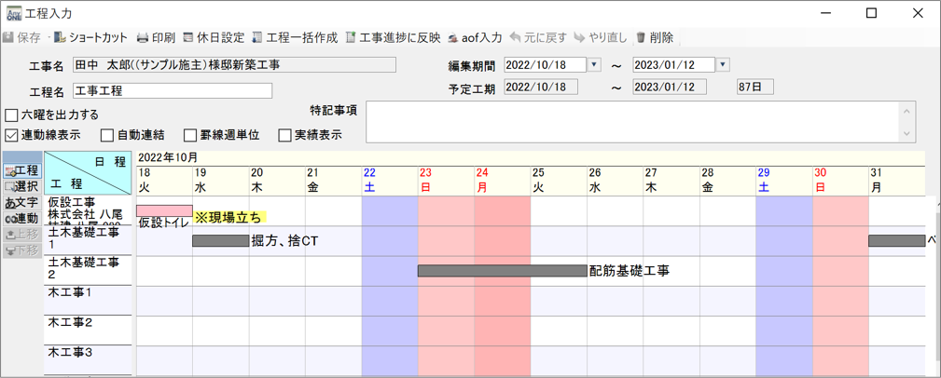Click the 18 火 date column header
Image resolution: width=941 pixels, height=378 pixels.
(164, 180)
